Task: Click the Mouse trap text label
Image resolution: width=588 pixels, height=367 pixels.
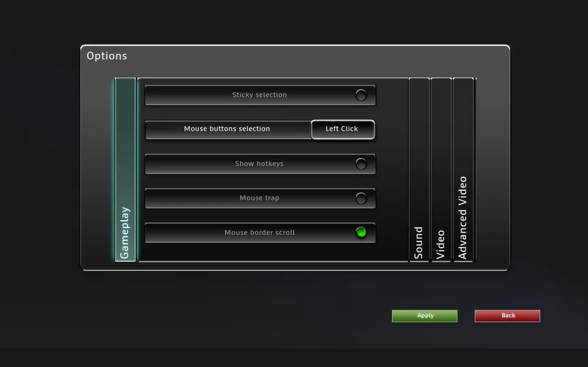Action: 259,198
